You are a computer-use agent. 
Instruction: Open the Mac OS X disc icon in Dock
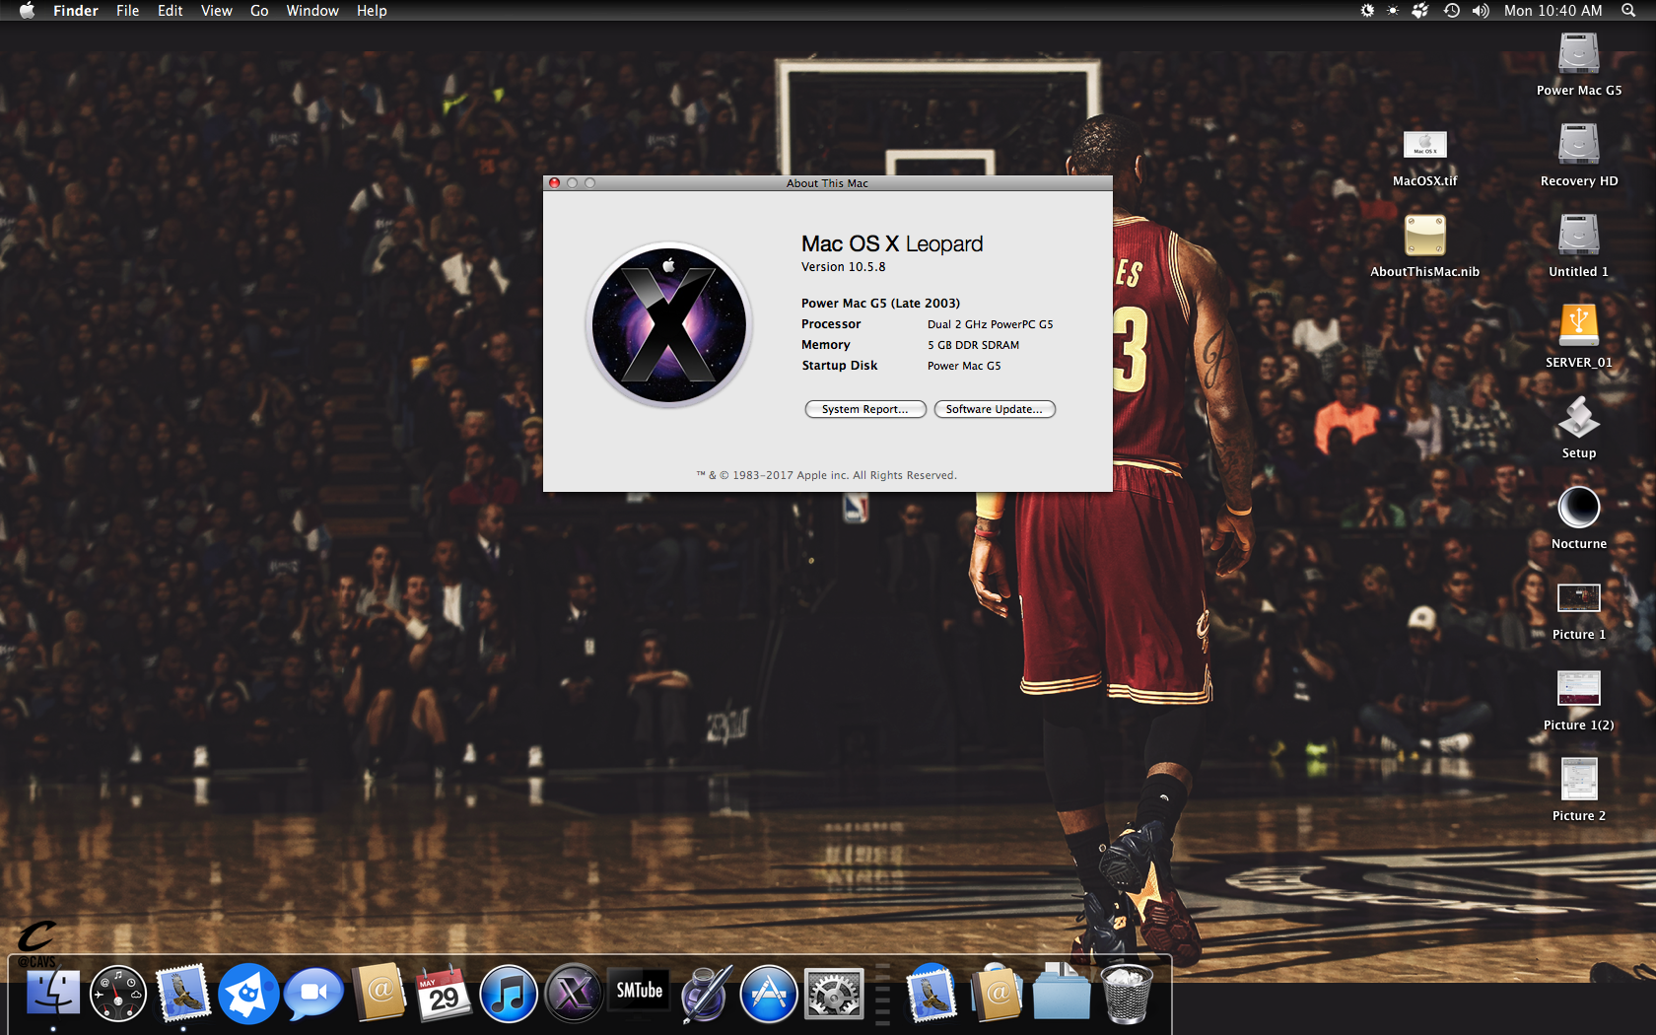tap(574, 994)
